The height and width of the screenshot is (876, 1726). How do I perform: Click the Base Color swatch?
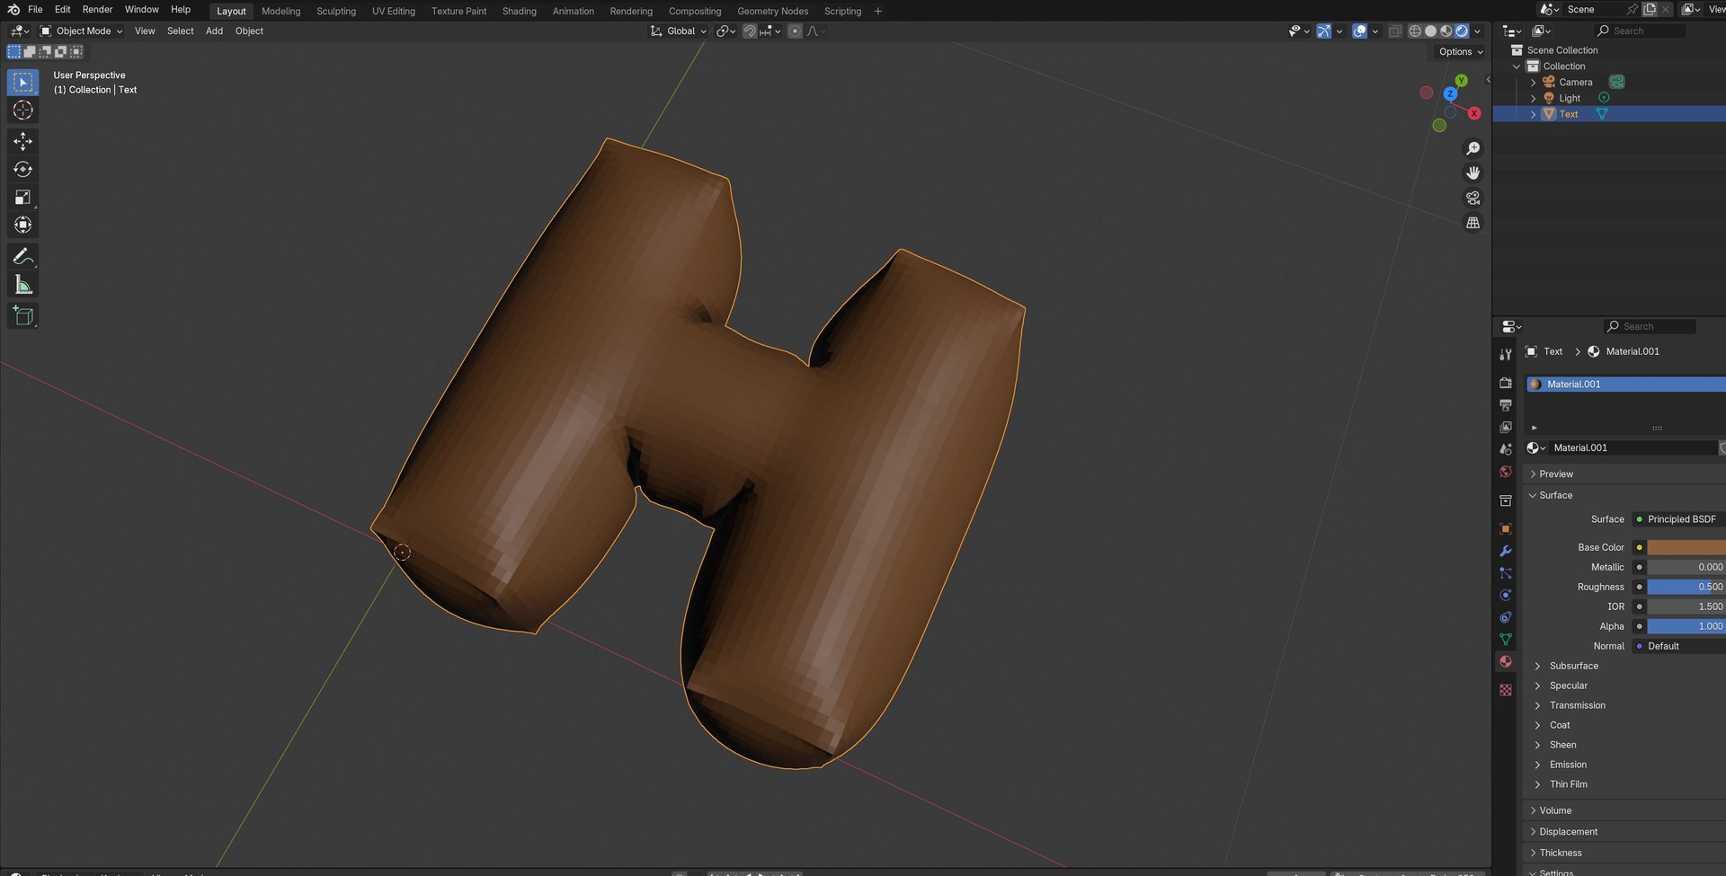(x=1686, y=547)
